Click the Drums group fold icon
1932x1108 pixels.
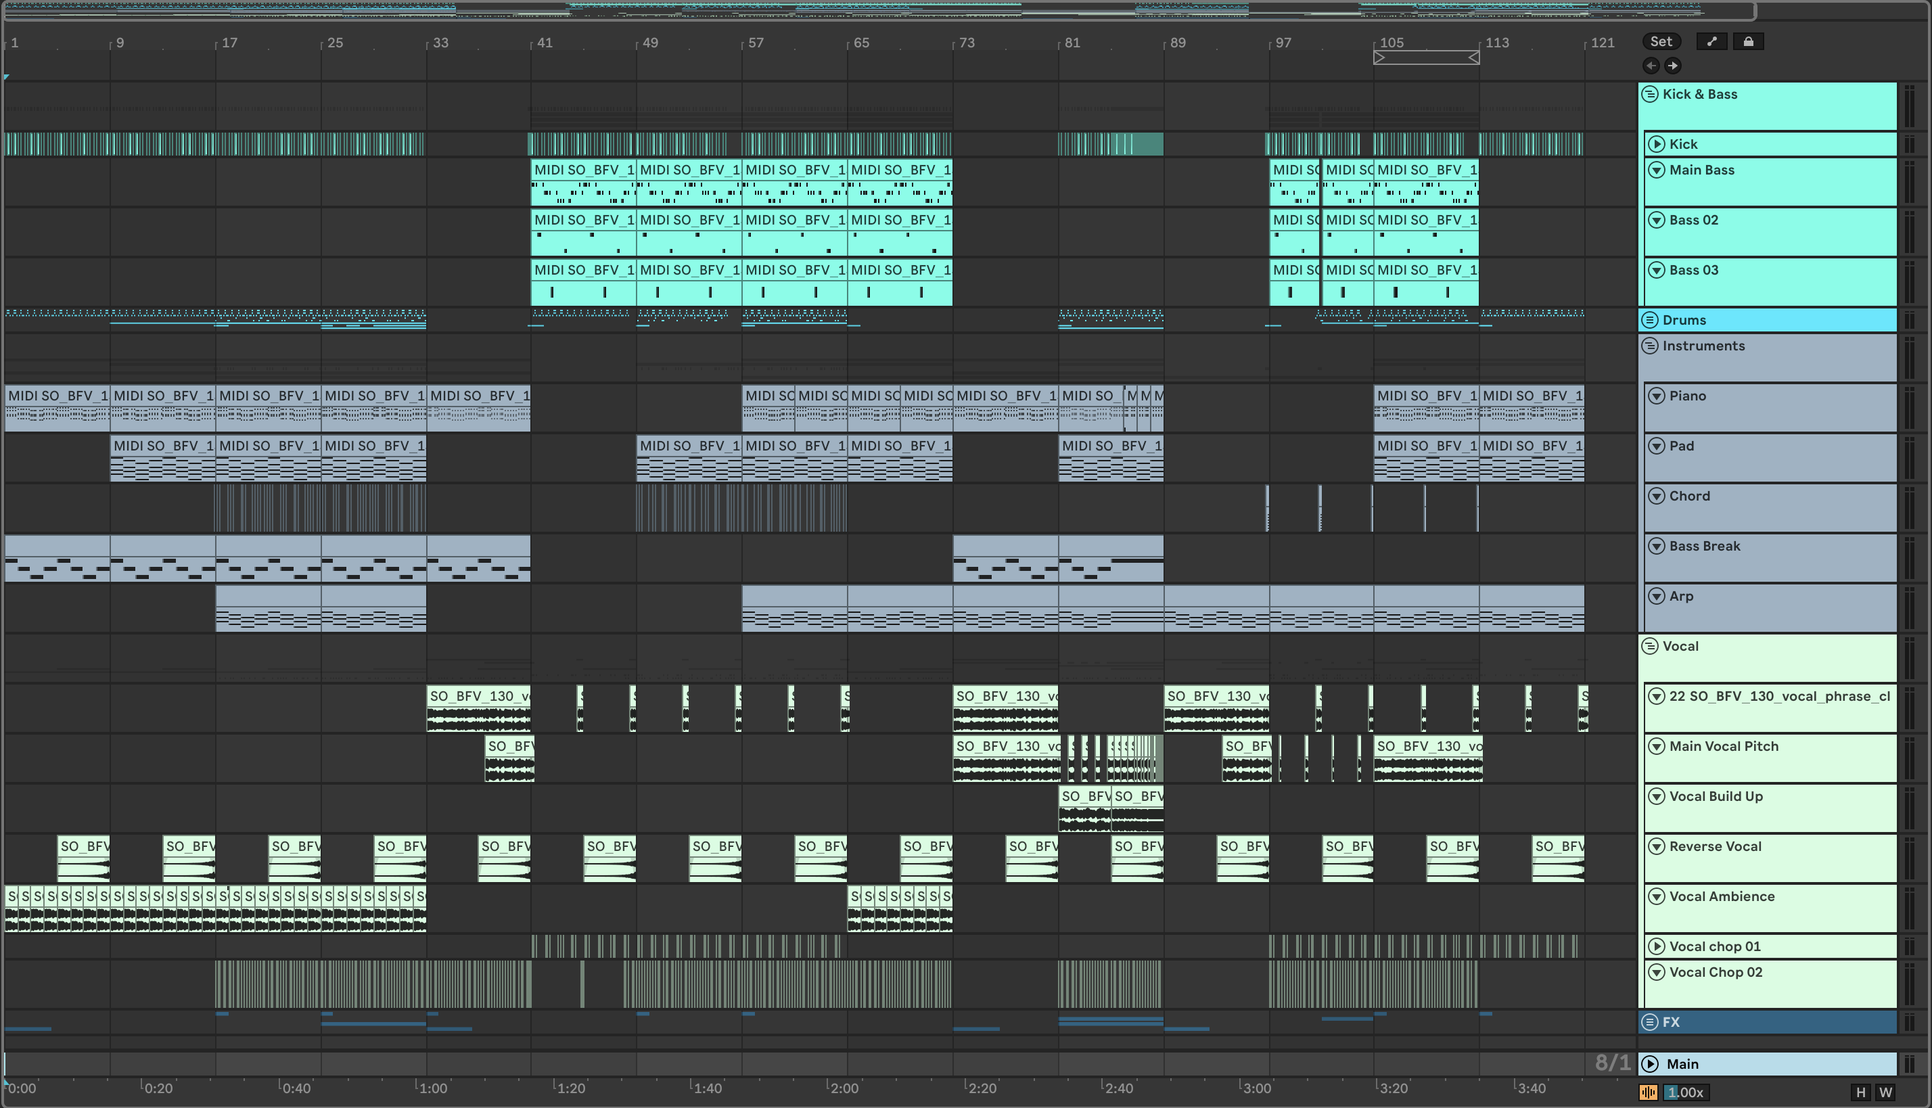1650,321
